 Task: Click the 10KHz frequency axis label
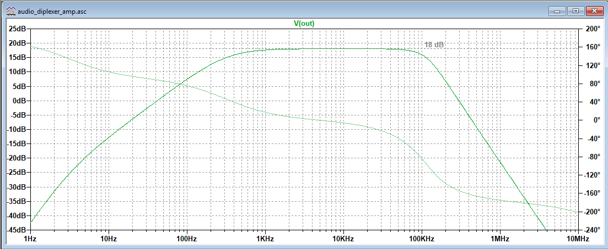coord(344,238)
